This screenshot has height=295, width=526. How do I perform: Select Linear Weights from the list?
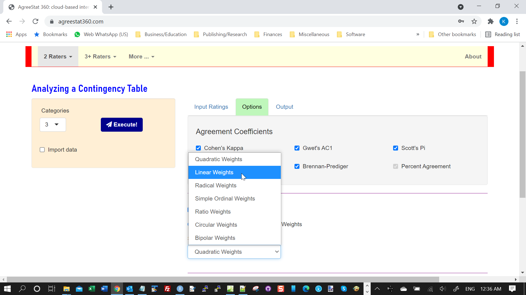(x=235, y=172)
